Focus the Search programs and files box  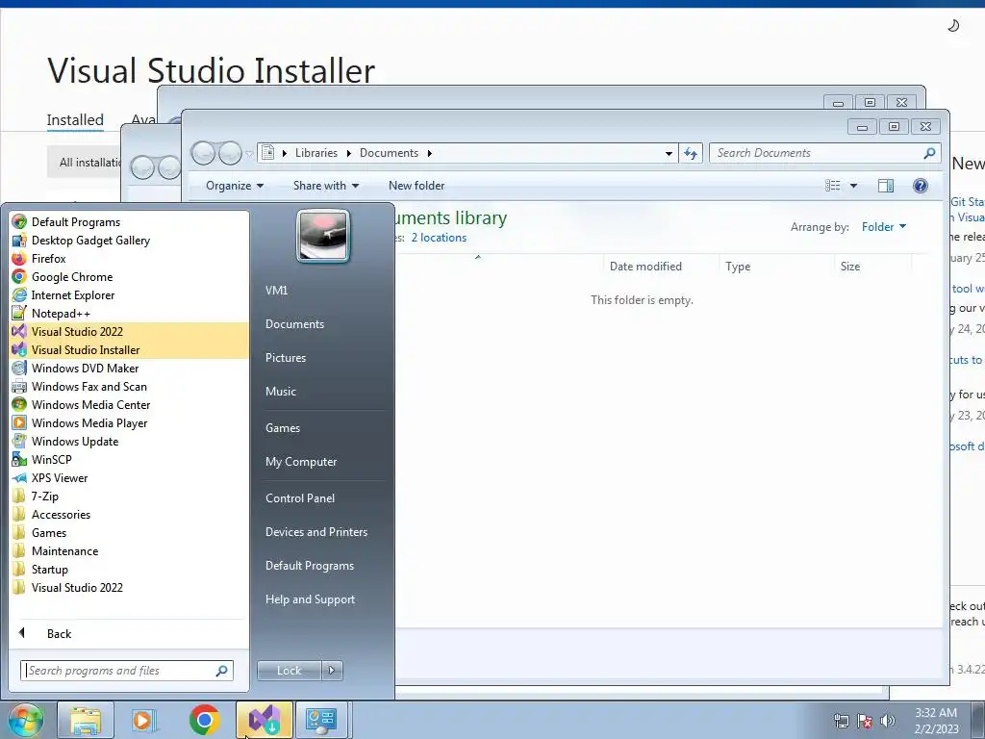point(126,671)
